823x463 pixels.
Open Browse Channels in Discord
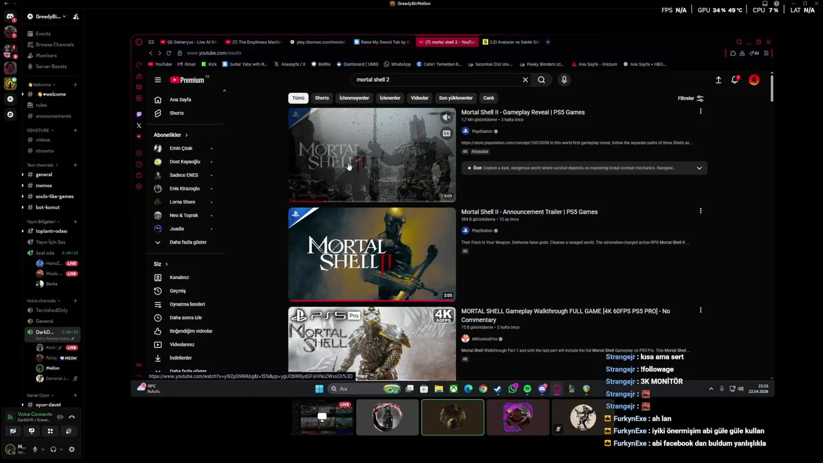(50, 44)
